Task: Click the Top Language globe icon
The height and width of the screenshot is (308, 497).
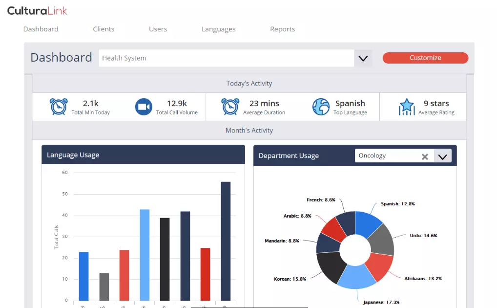Action: [x=320, y=107]
